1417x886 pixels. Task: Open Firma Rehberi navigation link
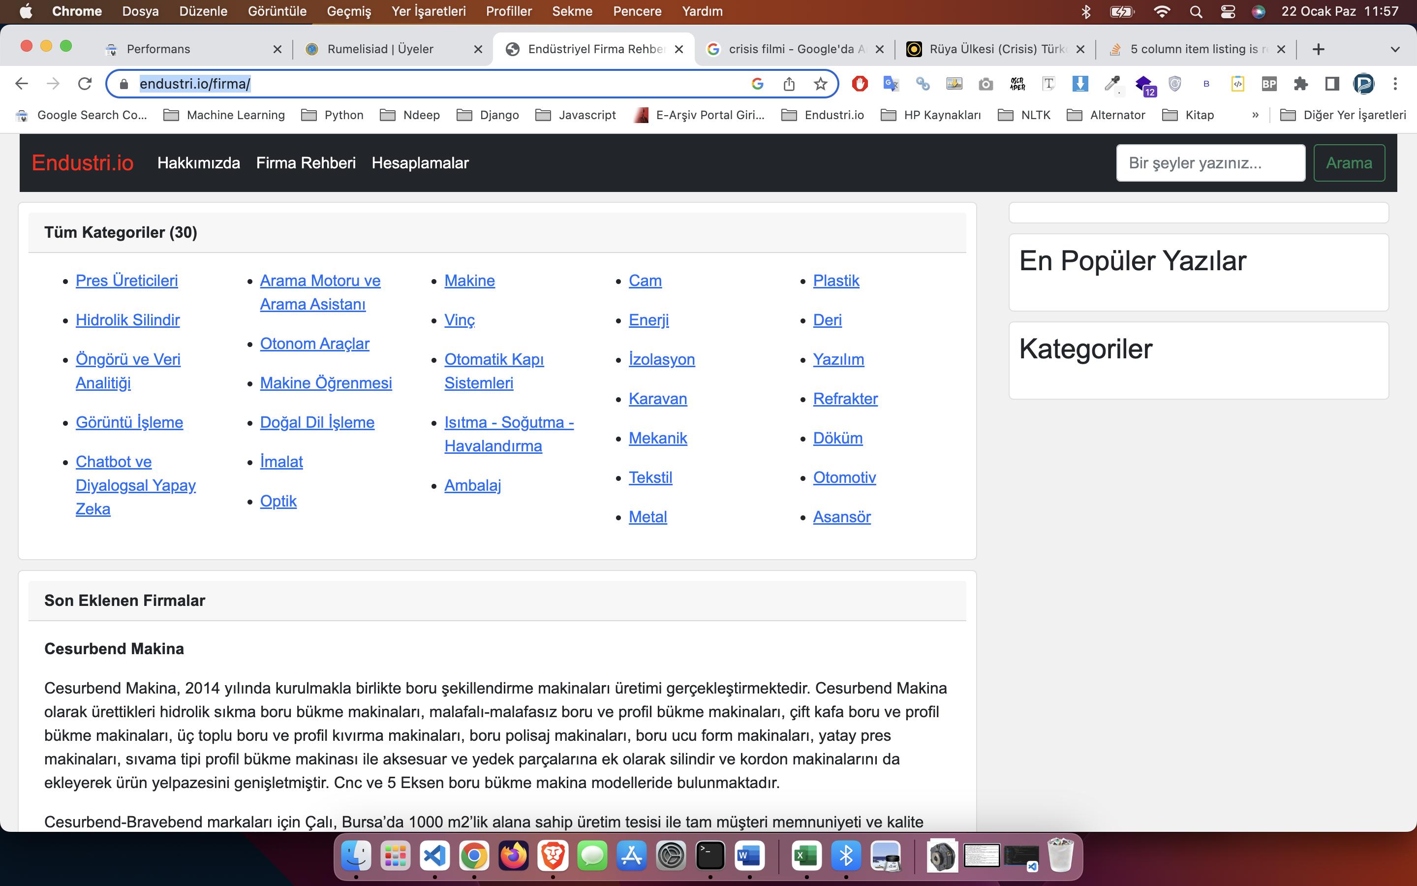pos(306,163)
